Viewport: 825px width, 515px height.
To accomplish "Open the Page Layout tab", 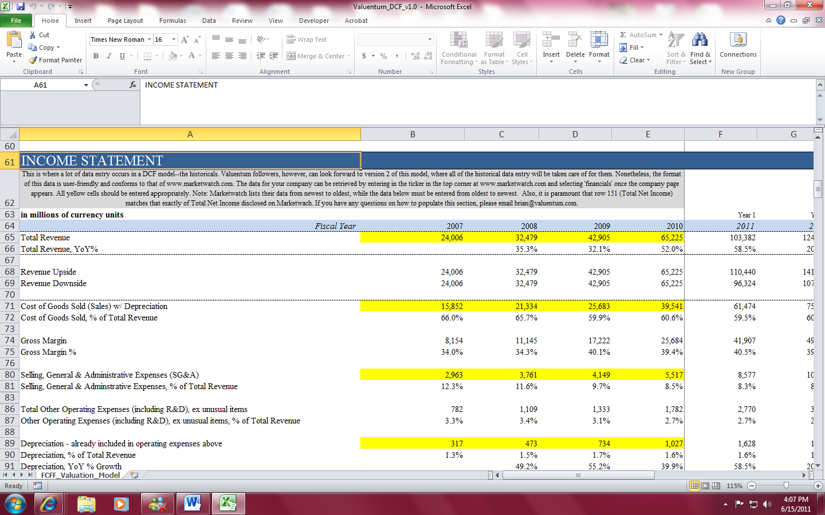I will (x=125, y=21).
